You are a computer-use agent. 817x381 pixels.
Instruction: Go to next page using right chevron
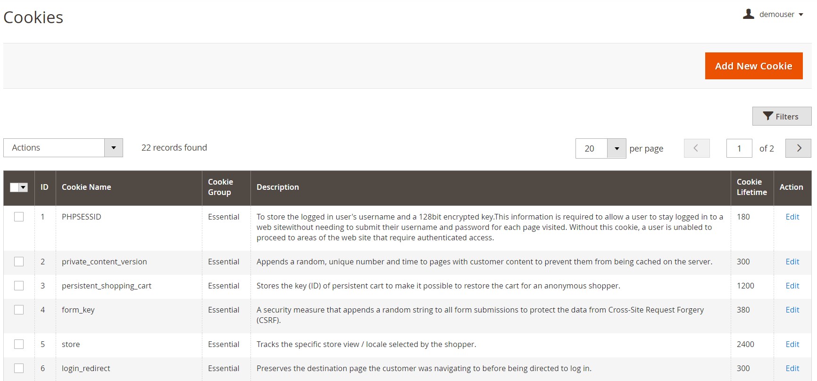click(x=798, y=148)
